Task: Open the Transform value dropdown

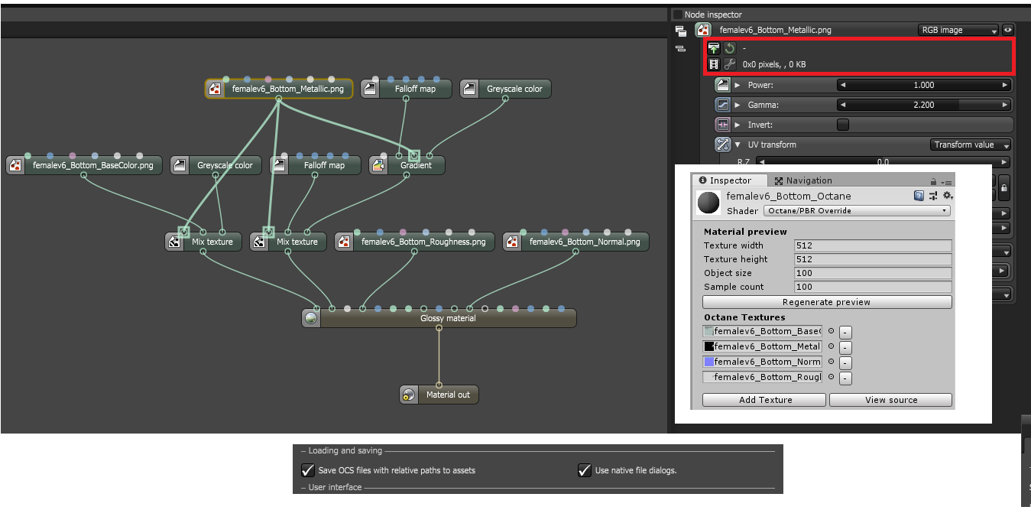Action: pyautogui.click(x=971, y=145)
